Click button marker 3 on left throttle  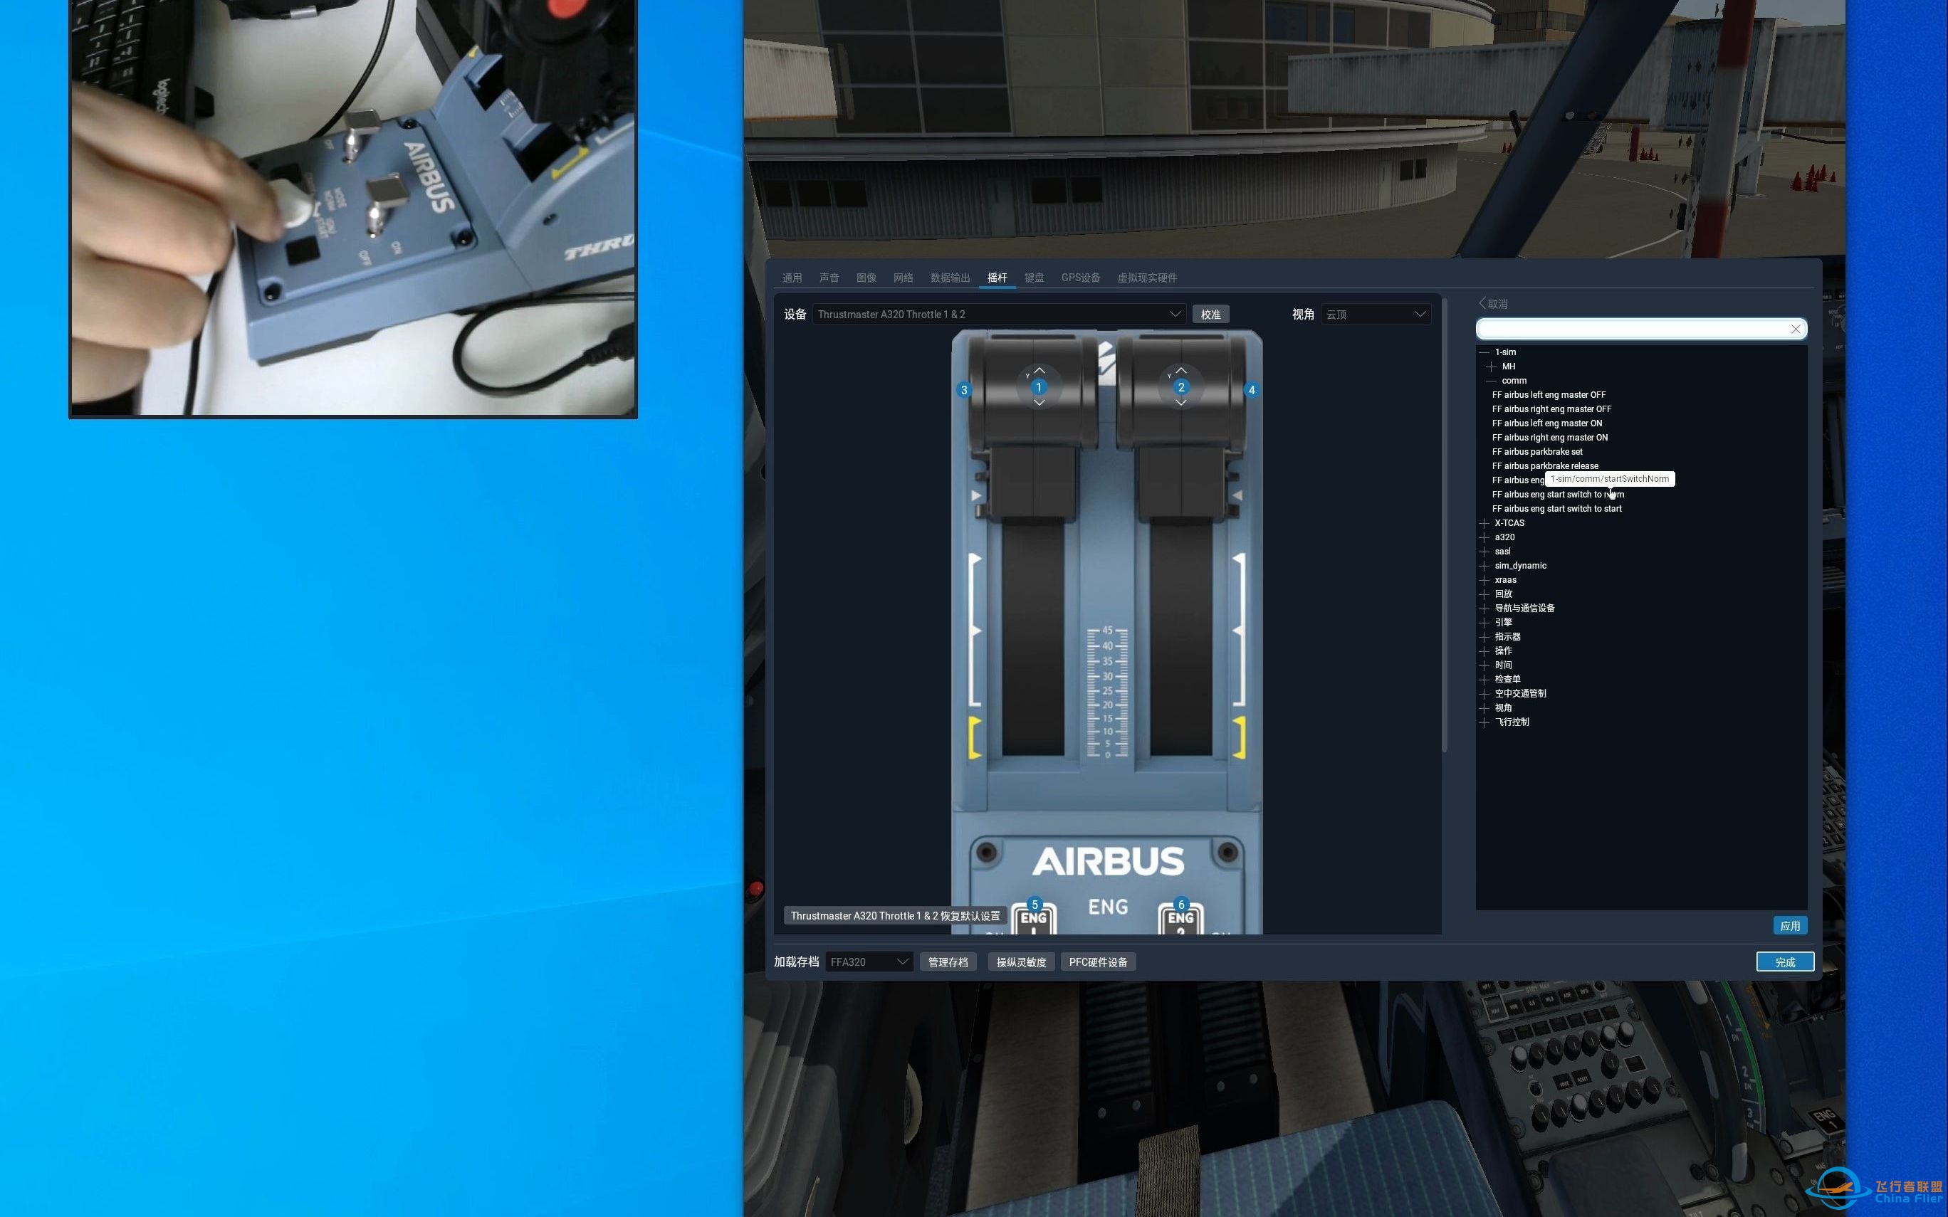pyautogui.click(x=963, y=391)
